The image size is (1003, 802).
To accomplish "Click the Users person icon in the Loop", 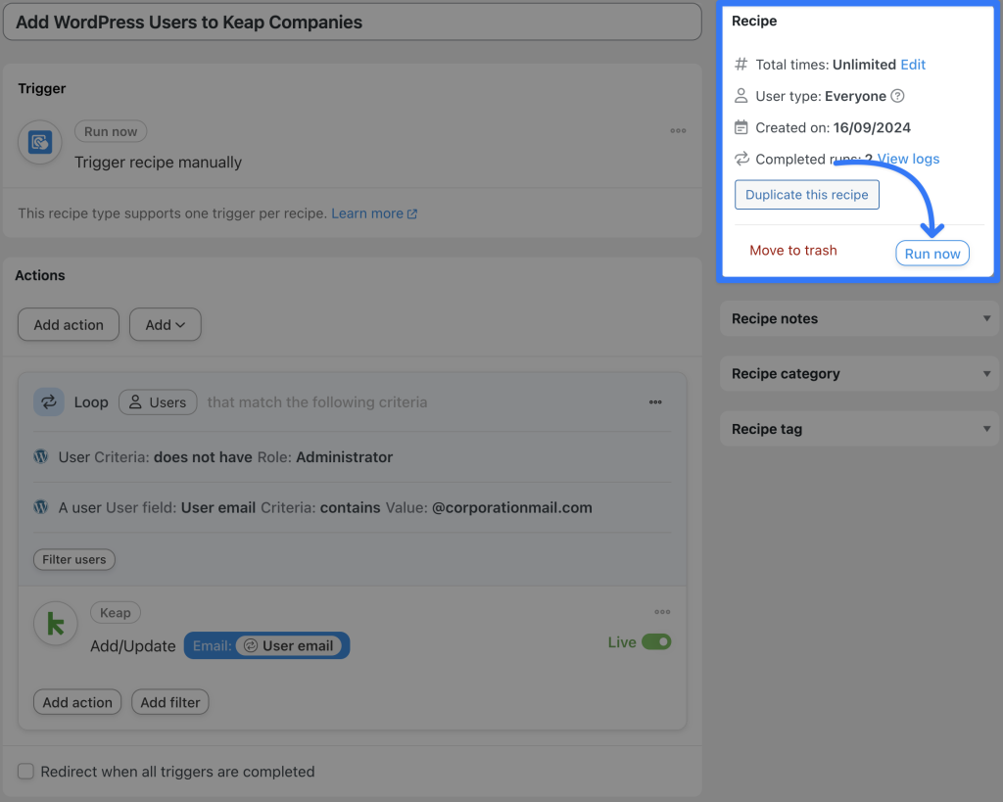I will click(x=136, y=401).
